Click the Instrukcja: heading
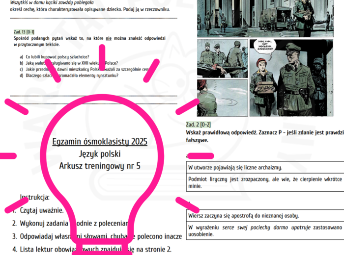 click(34, 198)
